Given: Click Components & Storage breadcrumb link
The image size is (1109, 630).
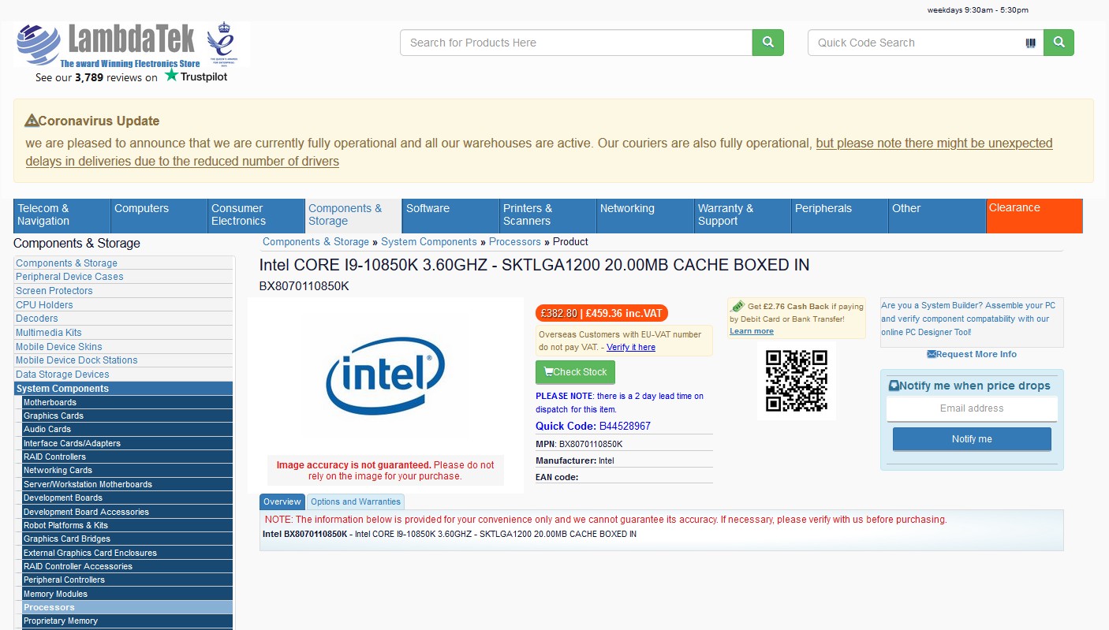Looking at the screenshot, I should click(x=316, y=241).
